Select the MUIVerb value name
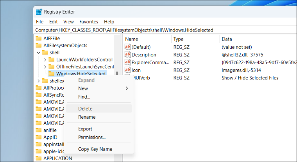 pos(142,78)
